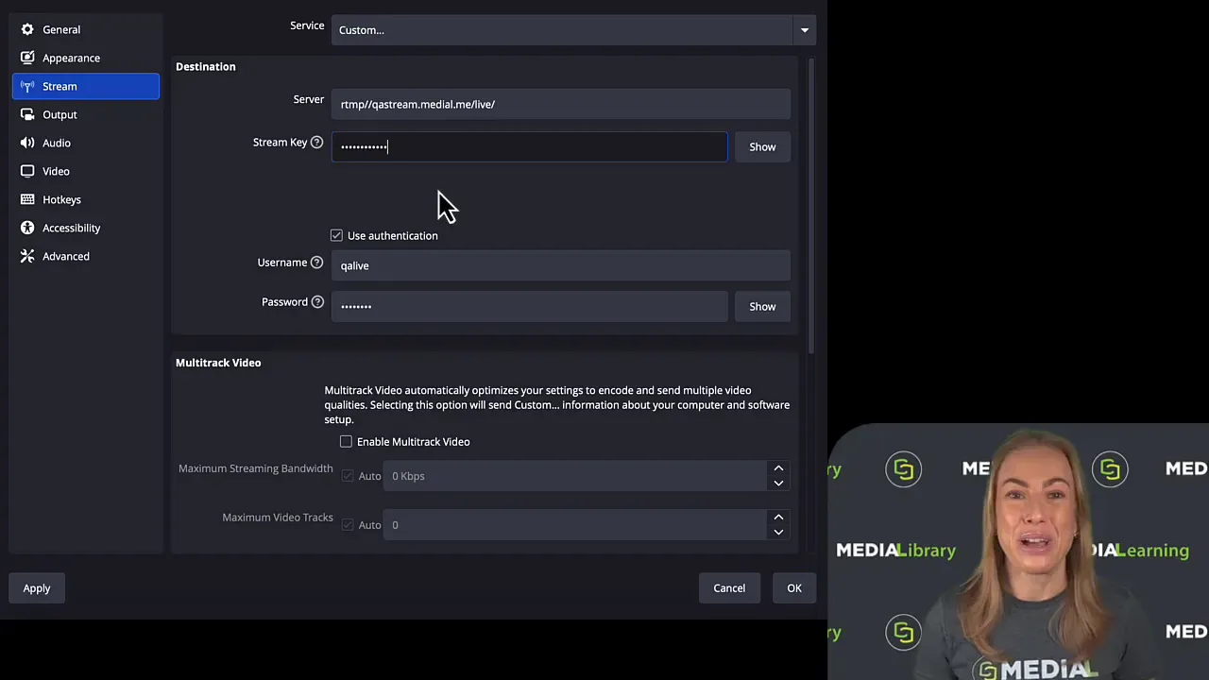This screenshot has width=1209, height=680.
Task: Click the Audio speaker icon in sidebar
Action: pos(27,143)
